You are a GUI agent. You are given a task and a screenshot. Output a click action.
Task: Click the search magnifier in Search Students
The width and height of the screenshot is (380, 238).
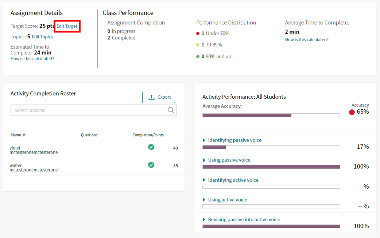[x=171, y=110]
